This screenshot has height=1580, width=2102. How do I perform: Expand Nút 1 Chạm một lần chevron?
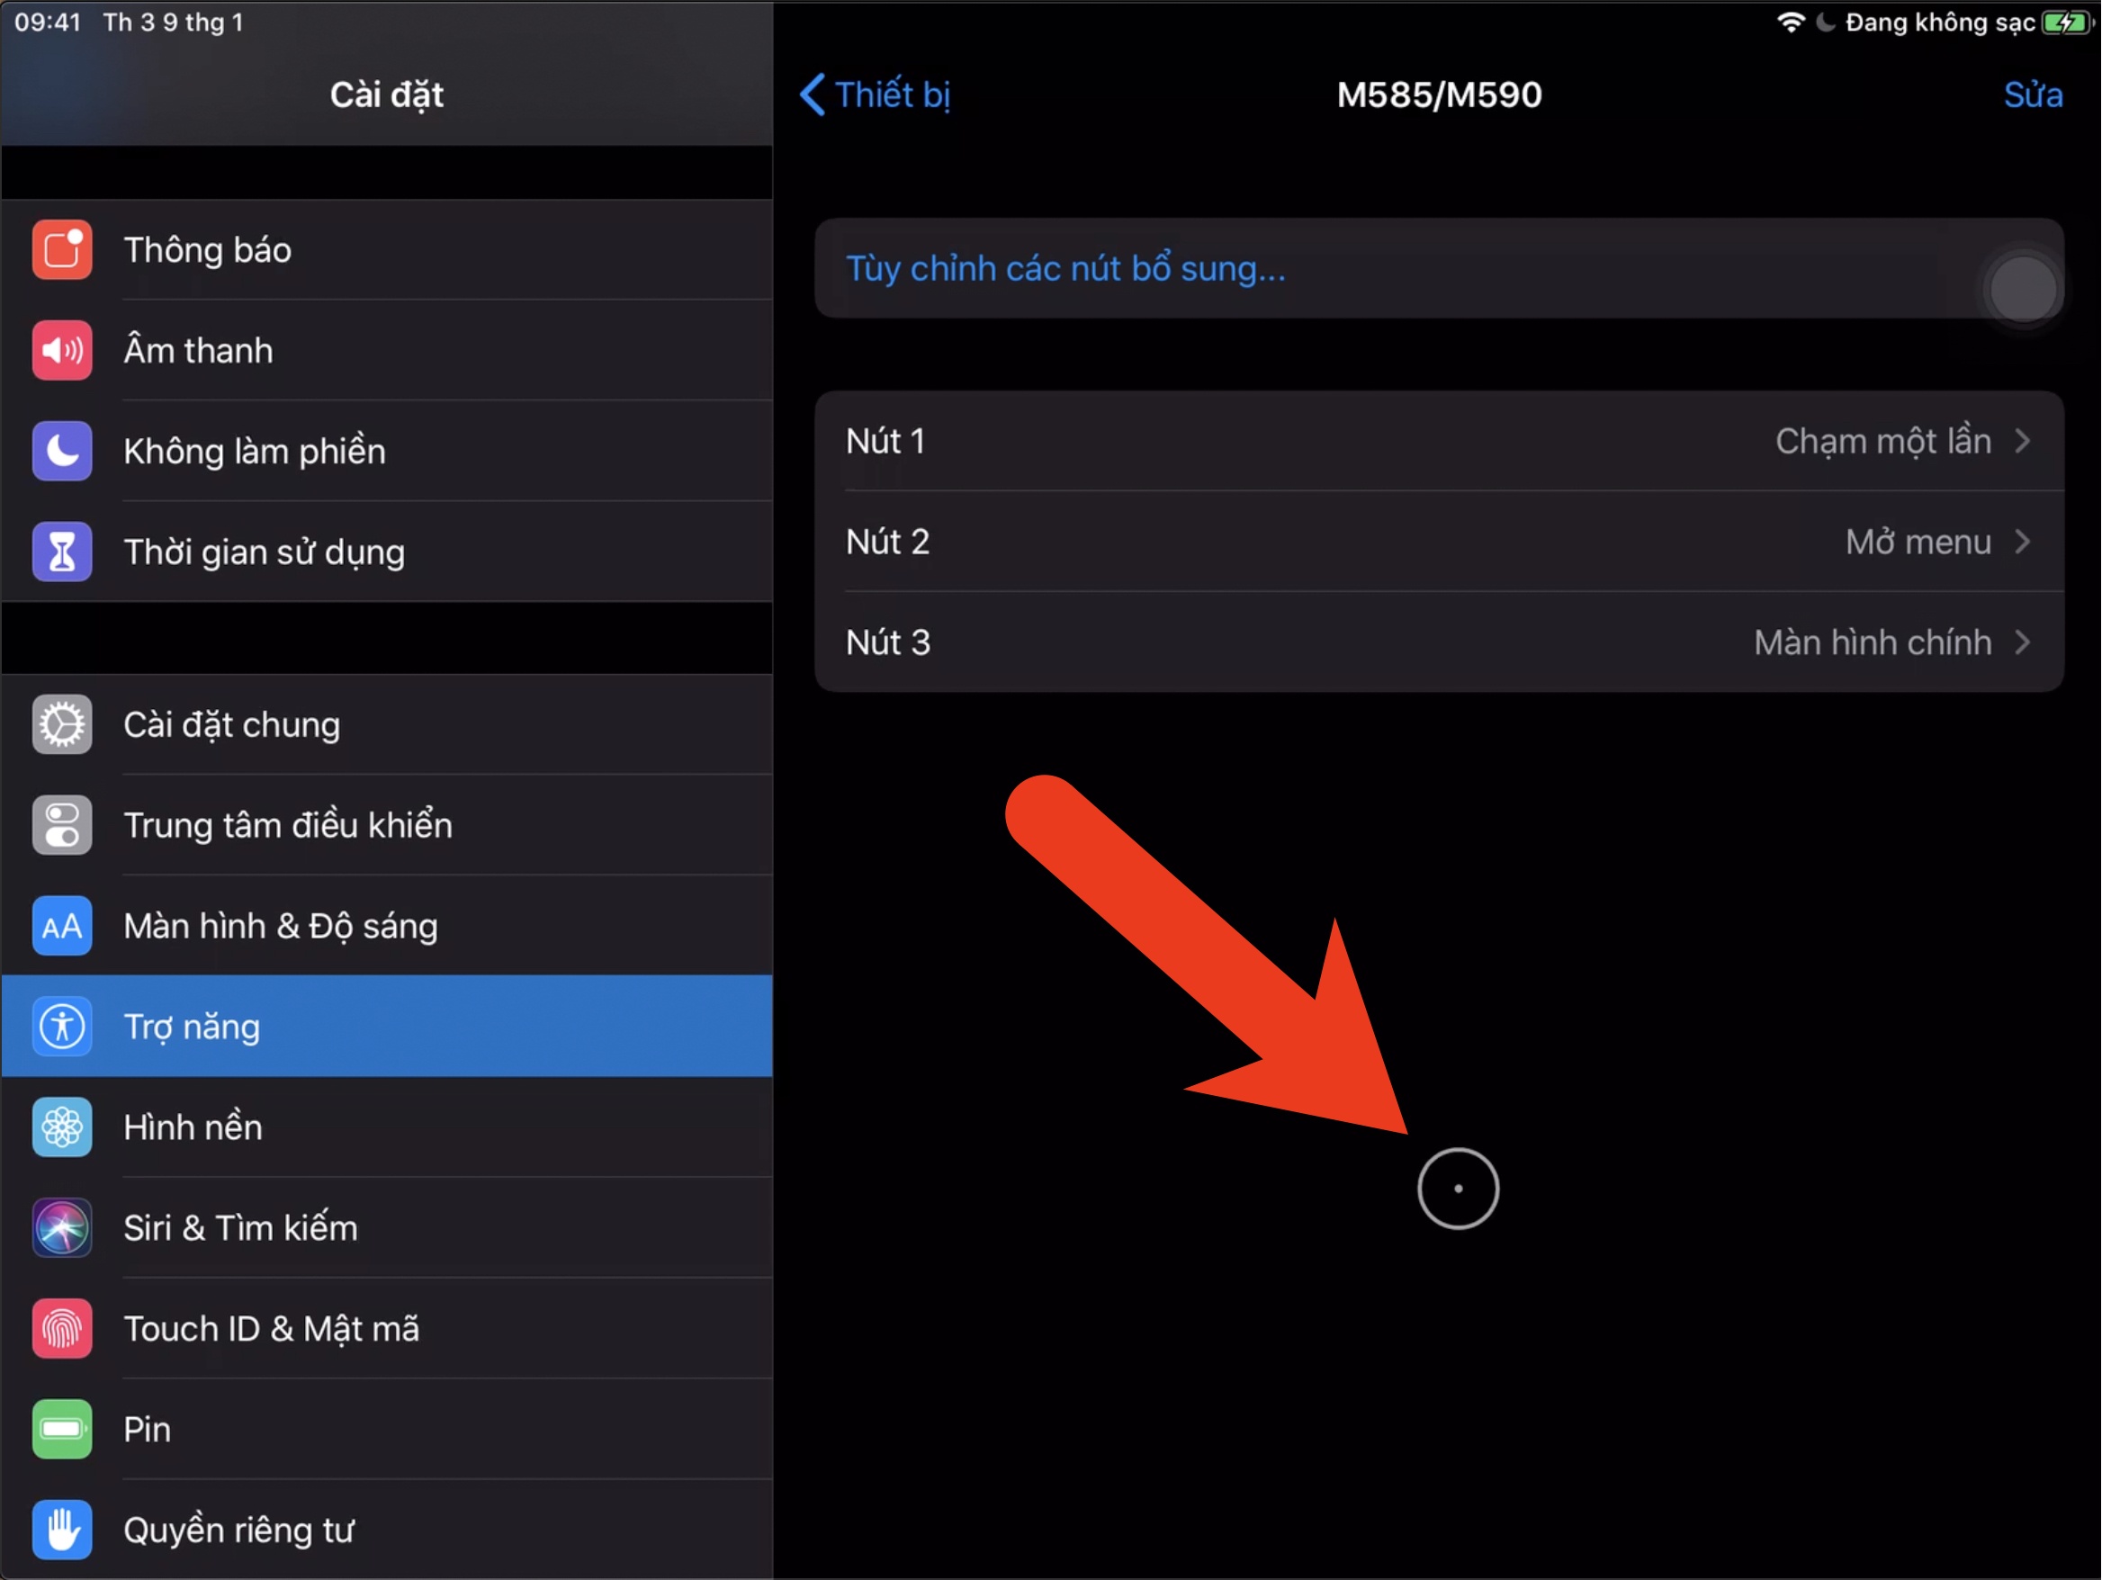(x=2024, y=442)
